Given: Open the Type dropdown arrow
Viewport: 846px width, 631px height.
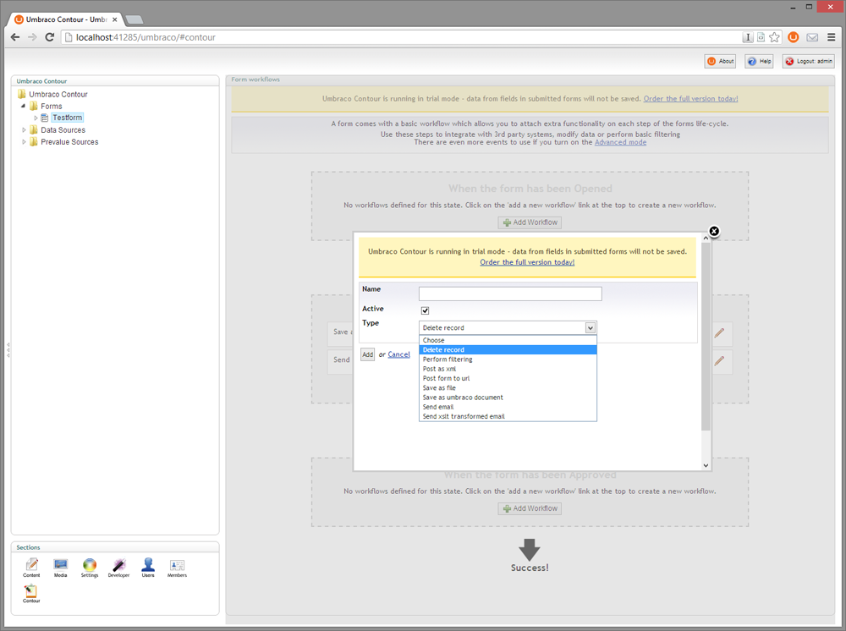Looking at the screenshot, I should (x=591, y=327).
